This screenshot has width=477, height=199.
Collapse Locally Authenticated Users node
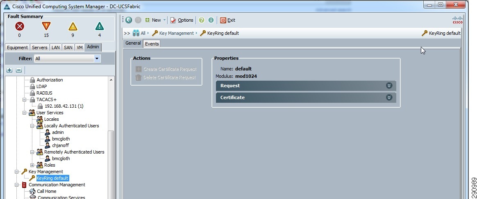32,126
